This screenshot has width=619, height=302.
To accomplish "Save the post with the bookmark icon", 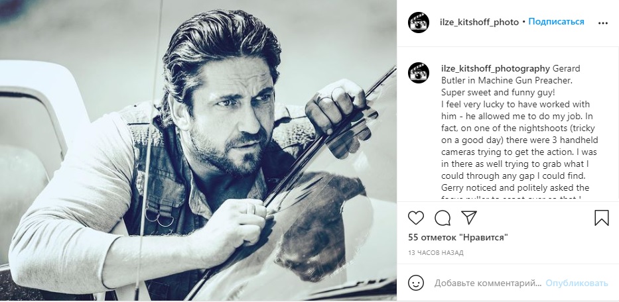I will pos(601,218).
